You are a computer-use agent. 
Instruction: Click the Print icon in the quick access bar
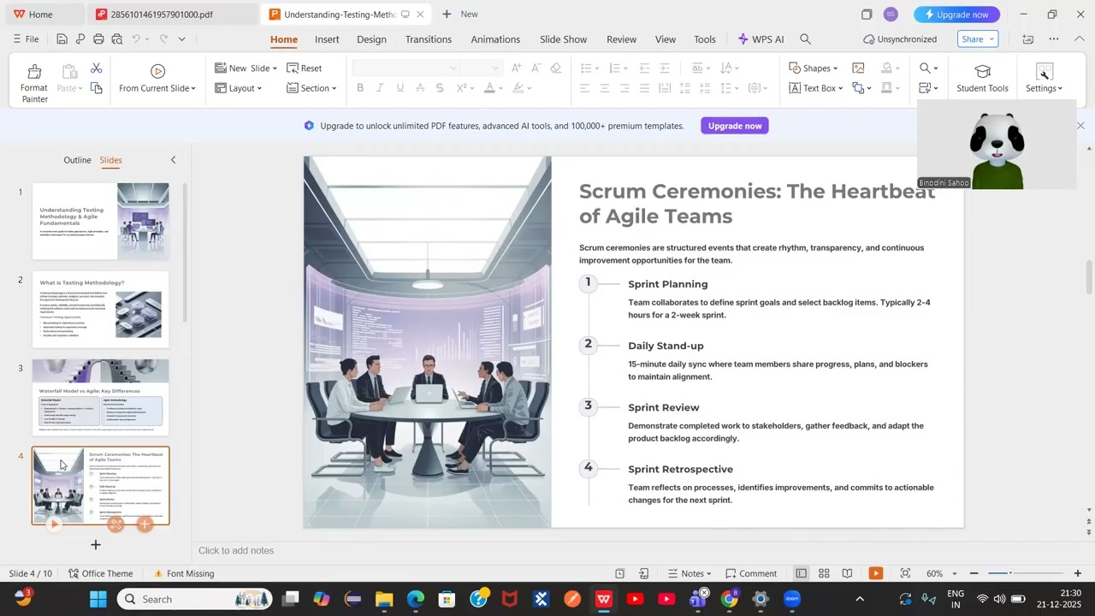(x=98, y=39)
